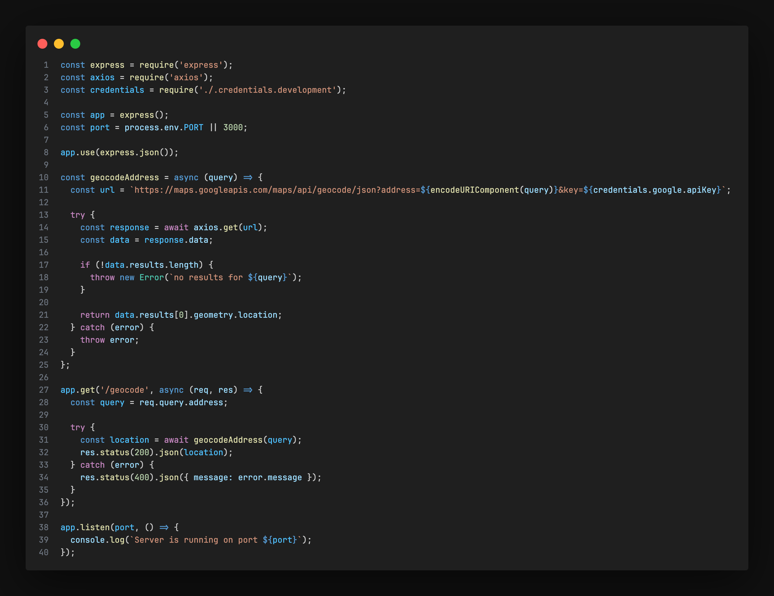774x596 pixels.
Task: Click process.env.PORT on line 6
Action: (164, 128)
